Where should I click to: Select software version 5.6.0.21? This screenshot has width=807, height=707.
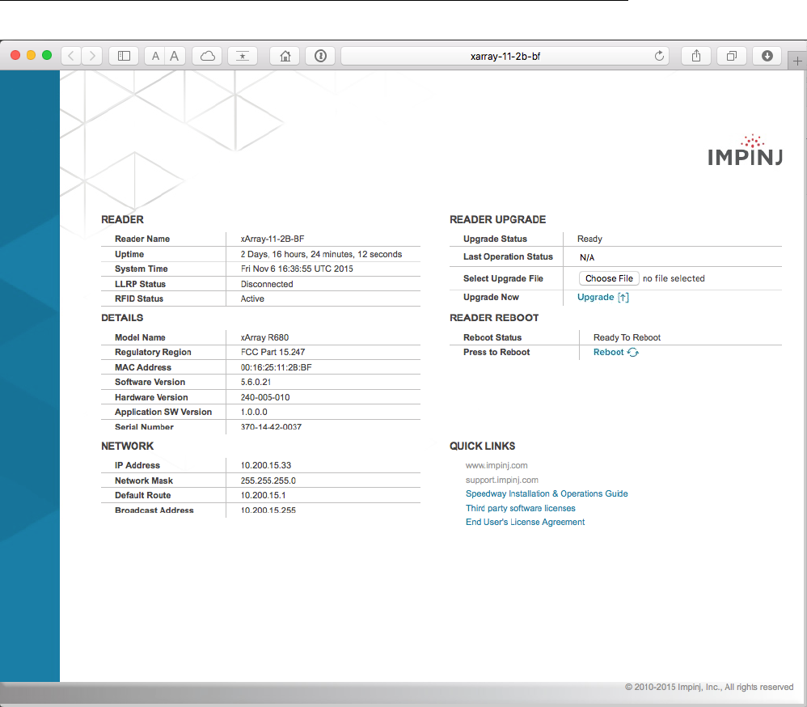pos(256,382)
